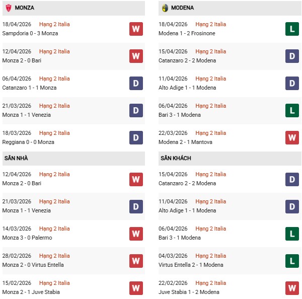Click the Monza team crest icon
The image size is (302, 299).
pos(8,8)
